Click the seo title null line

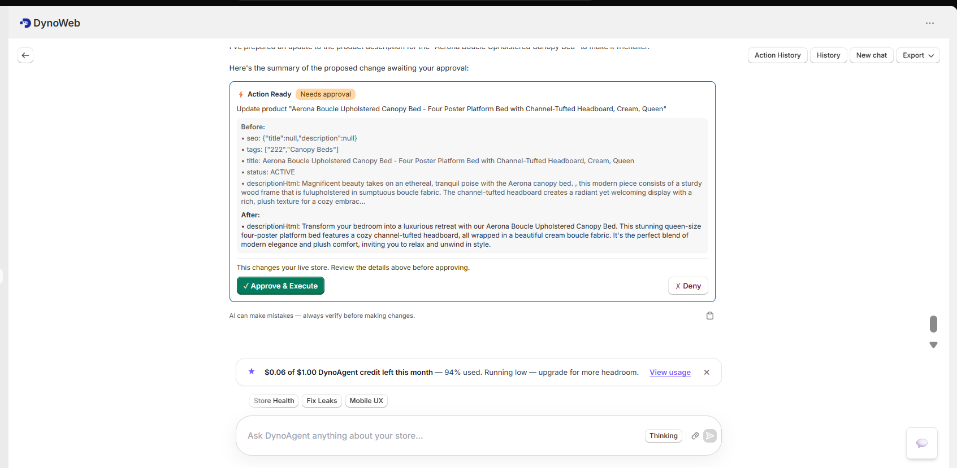coord(299,138)
